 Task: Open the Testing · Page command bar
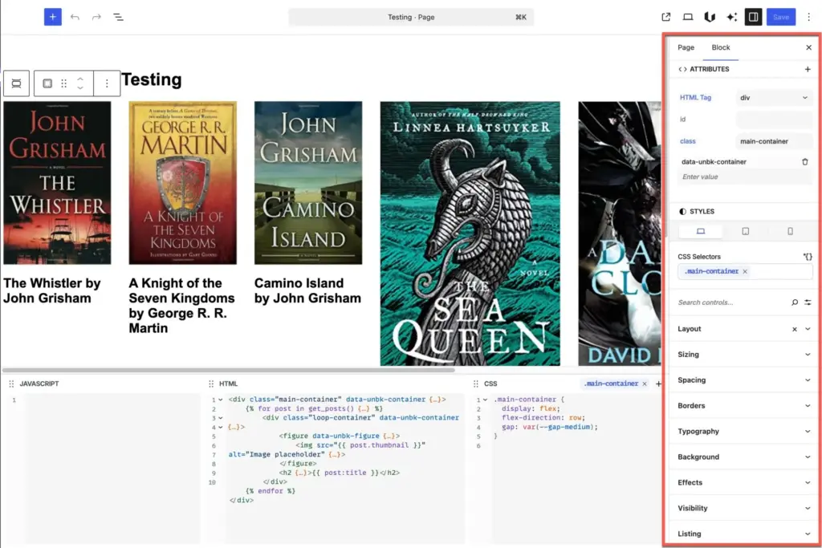coord(411,17)
